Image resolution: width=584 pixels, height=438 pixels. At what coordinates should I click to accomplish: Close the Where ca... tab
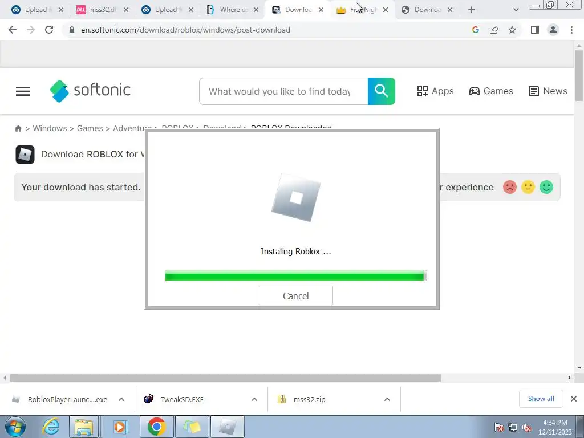click(x=256, y=10)
